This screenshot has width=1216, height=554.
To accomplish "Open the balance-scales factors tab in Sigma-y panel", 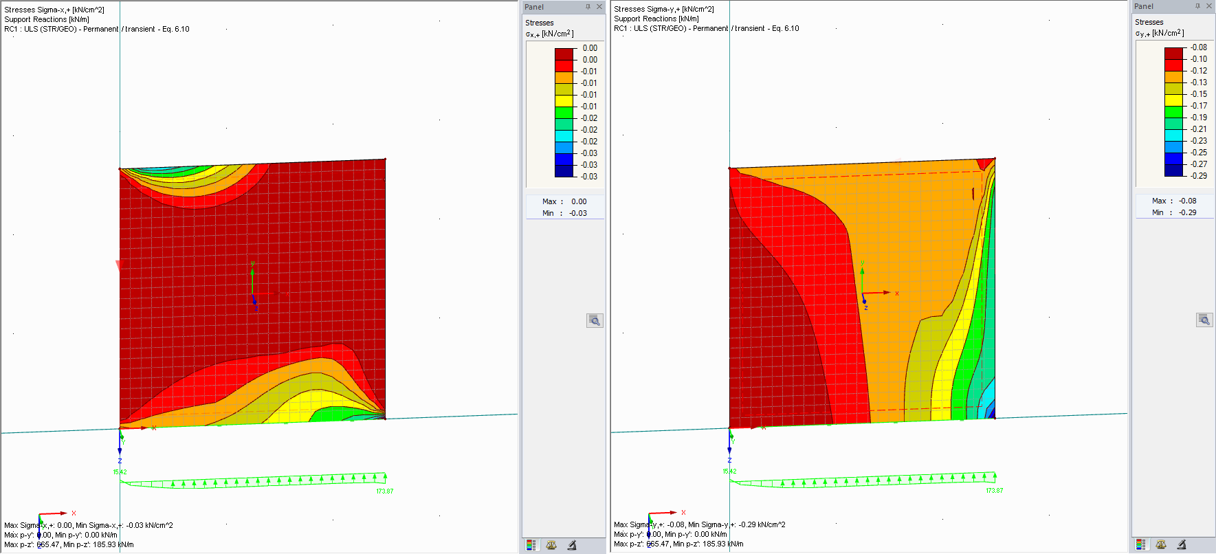I will coord(1161,544).
